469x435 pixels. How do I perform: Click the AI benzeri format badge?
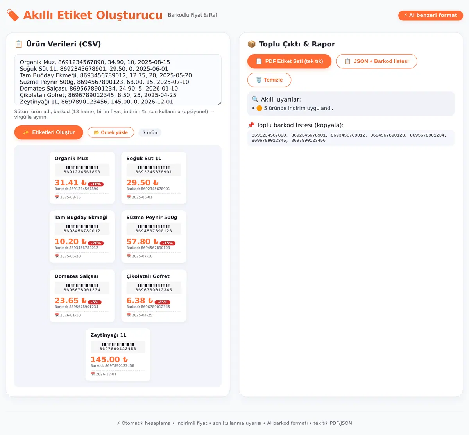click(431, 15)
